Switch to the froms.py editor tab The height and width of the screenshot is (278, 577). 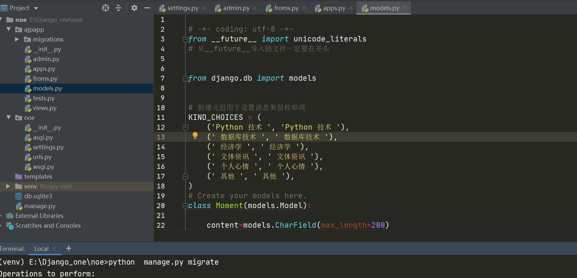pos(286,8)
